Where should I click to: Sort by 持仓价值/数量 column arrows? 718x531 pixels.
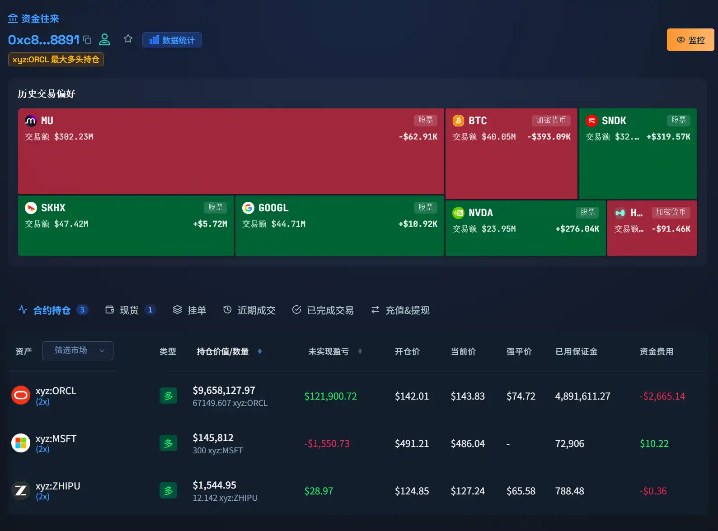(260, 351)
